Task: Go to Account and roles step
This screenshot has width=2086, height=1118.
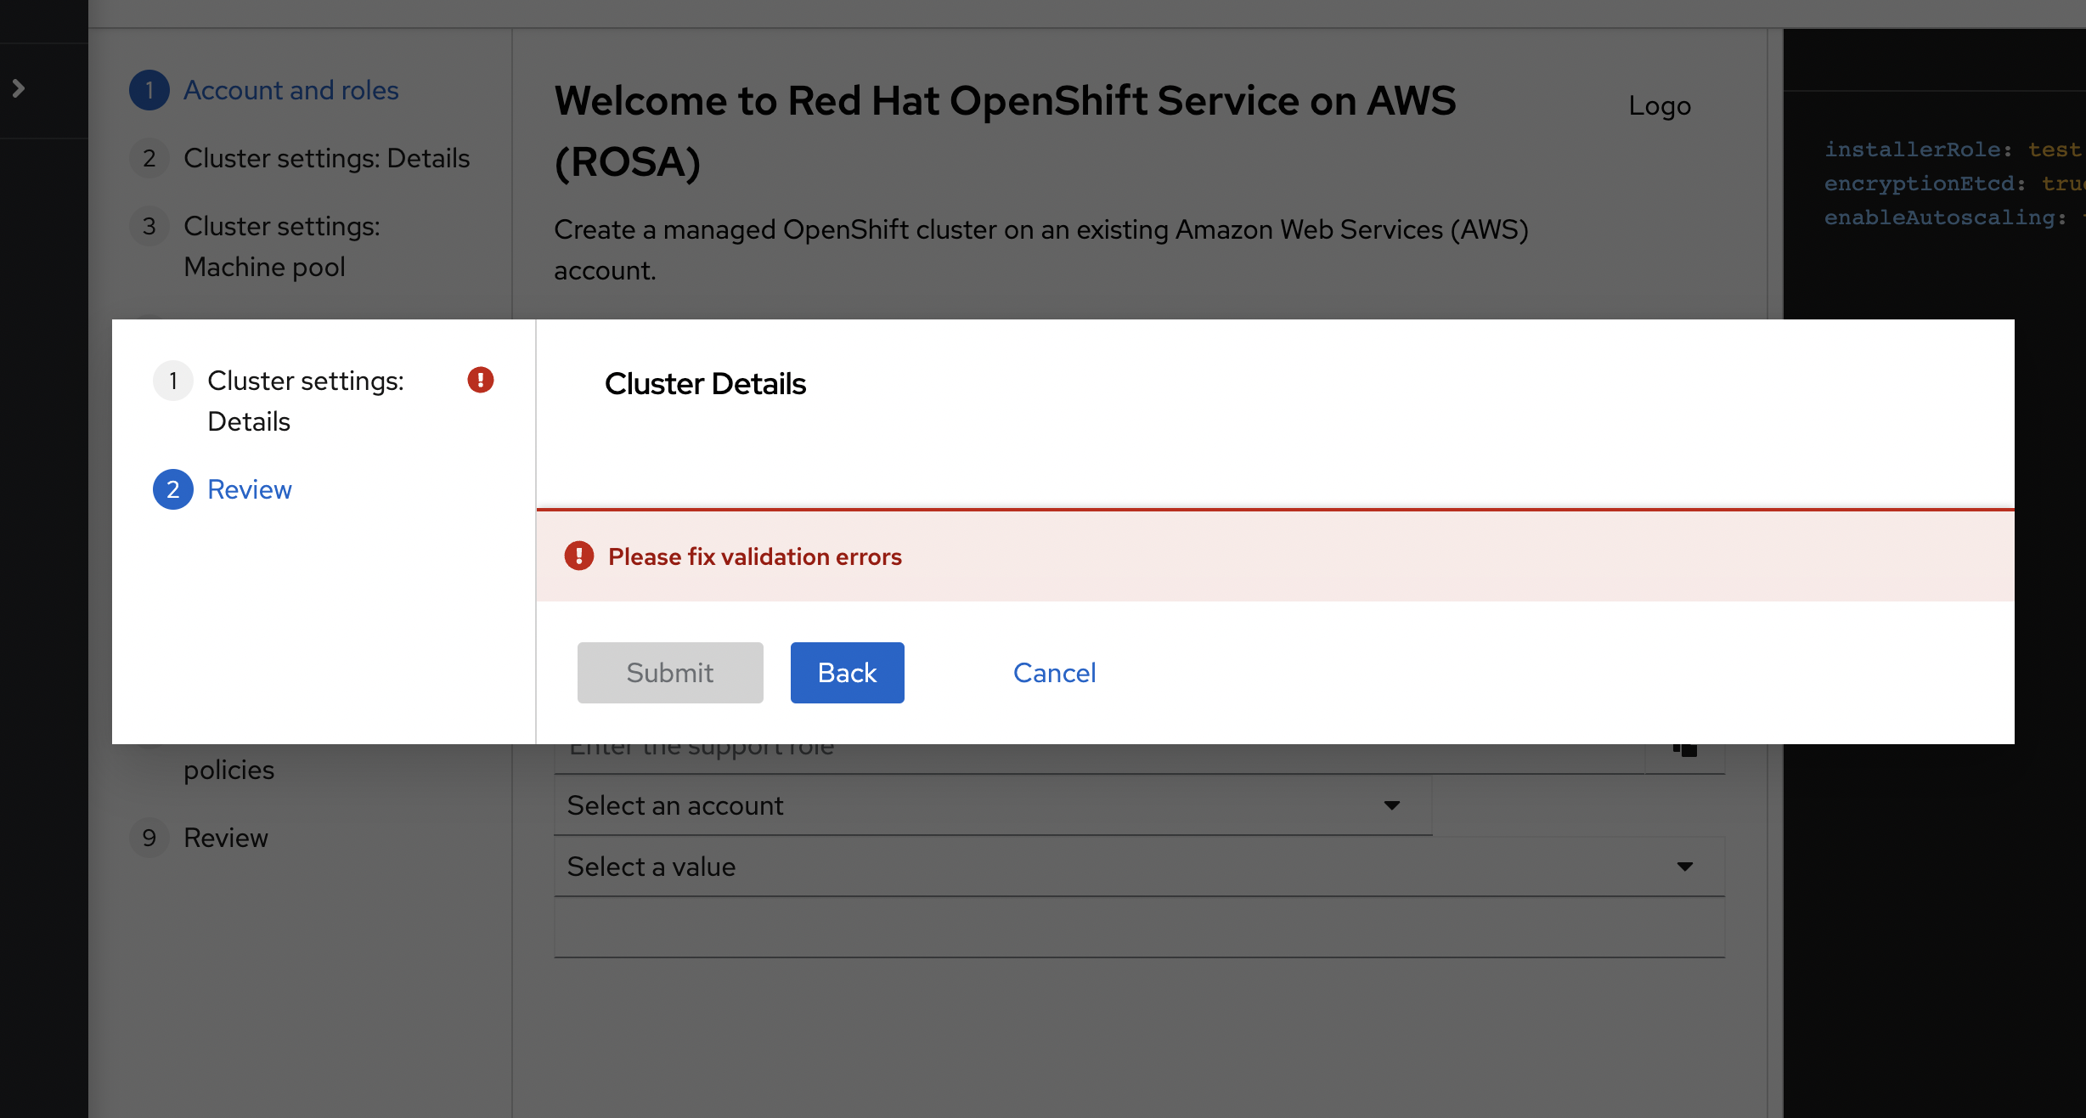Action: 290,90
